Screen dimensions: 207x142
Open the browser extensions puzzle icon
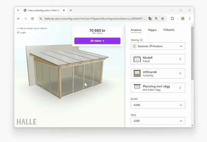(x=172, y=18)
